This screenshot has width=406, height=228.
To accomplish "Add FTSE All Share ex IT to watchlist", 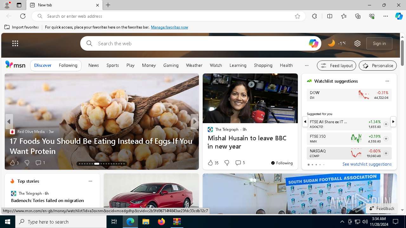I will 386,124.
